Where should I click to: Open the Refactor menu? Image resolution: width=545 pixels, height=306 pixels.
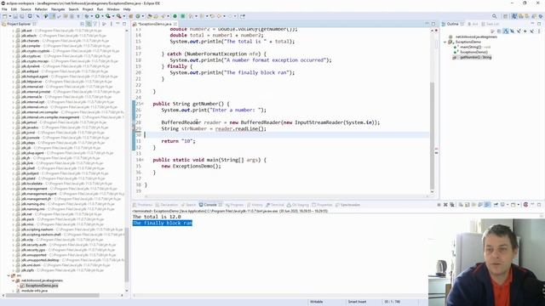coord(41,9)
